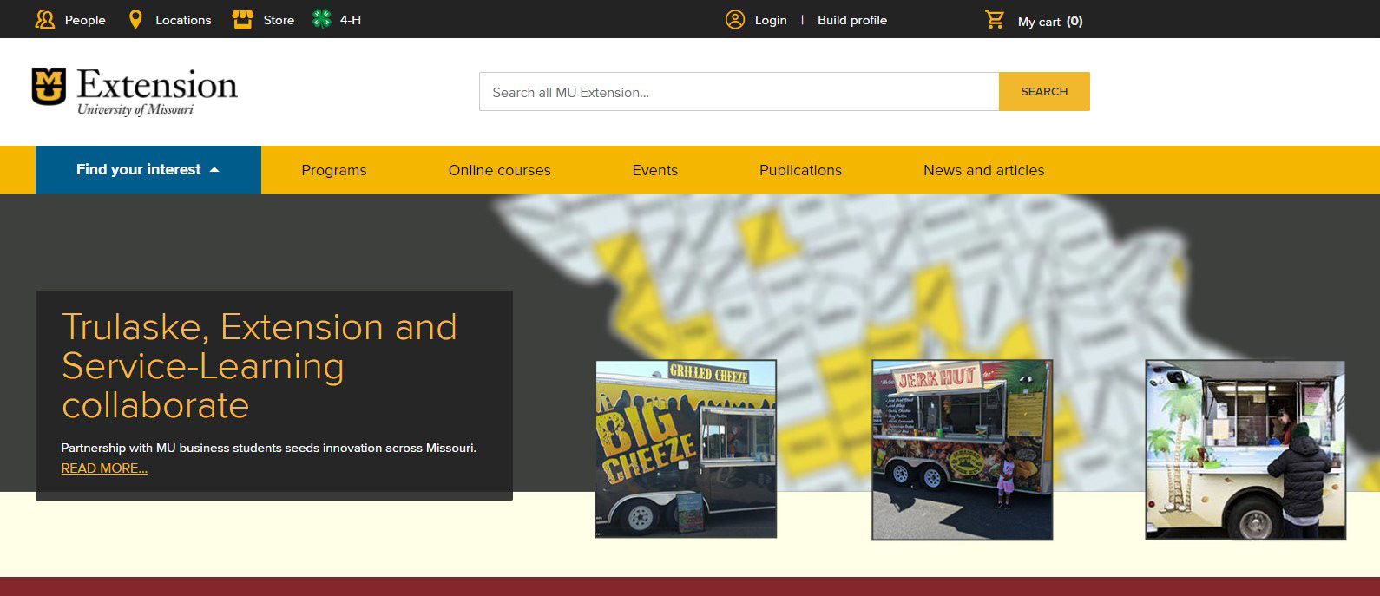Click the People icon in top bar

tap(44, 19)
